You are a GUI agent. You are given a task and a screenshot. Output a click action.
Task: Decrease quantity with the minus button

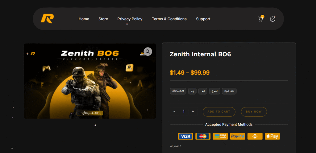pos(174,111)
